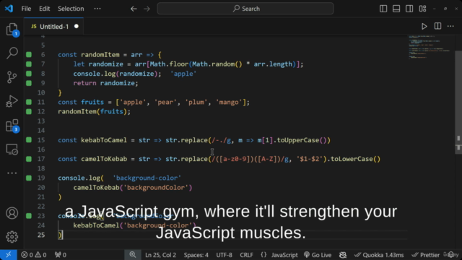Image resolution: width=462 pixels, height=260 pixels.
Task: Go forward in navigation history
Action: pos(147,9)
